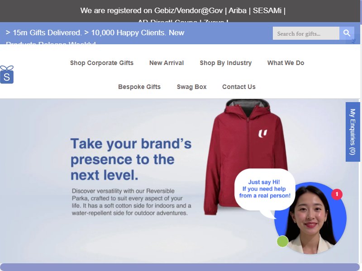The height and width of the screenshot is (271, 362).
Task: Open Contact Us page
Action: [x=239, y=87]
